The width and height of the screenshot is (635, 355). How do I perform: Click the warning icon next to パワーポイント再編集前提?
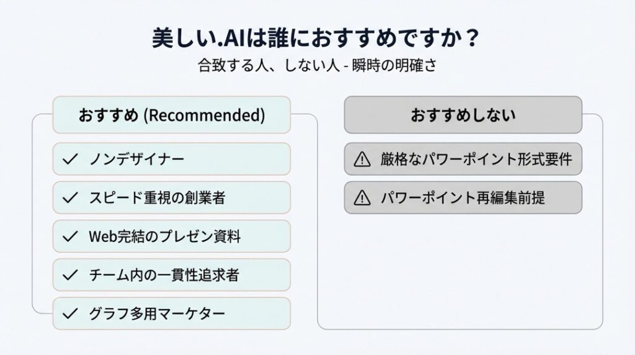coord(361,198)
